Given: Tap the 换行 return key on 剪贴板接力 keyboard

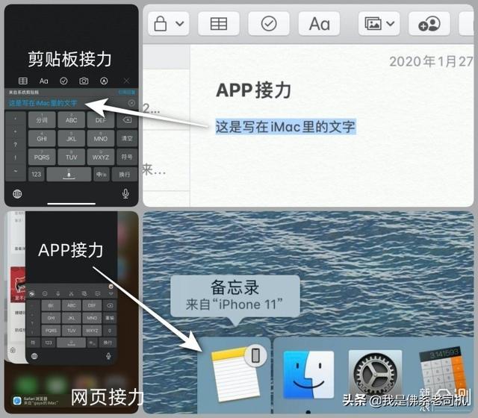Looking at the screenshot, I should pos(125,174).
